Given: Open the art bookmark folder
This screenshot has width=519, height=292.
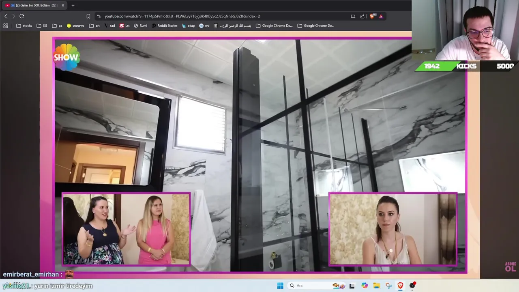Looking at the screenshot, I should (94, 26).
